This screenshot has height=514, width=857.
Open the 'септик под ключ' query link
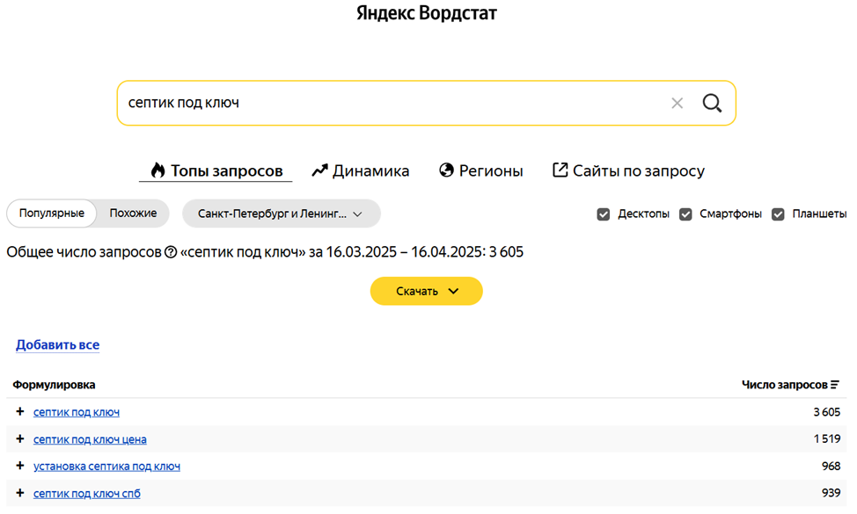click(x=77, y=412)
